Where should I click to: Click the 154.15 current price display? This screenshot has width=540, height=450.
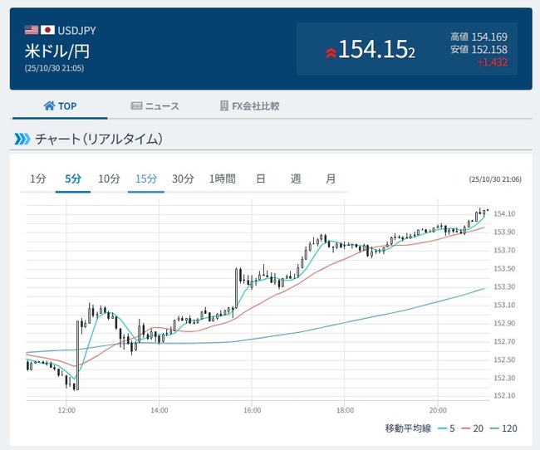(x=376, y=51)
